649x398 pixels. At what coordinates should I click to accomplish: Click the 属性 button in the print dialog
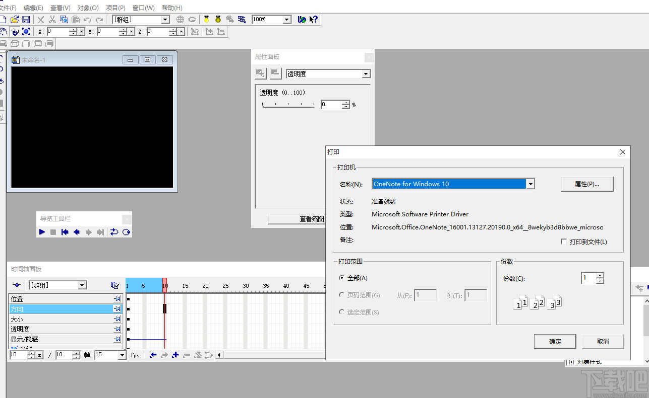(x=586, y=184)
